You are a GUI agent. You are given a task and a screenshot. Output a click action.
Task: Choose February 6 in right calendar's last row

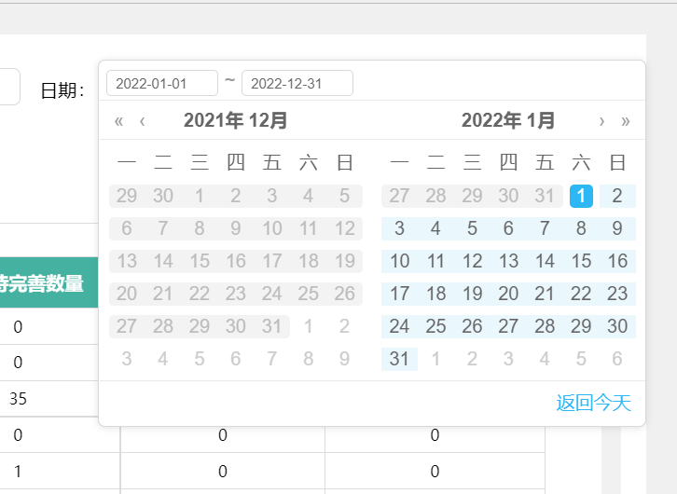[617, 359]
